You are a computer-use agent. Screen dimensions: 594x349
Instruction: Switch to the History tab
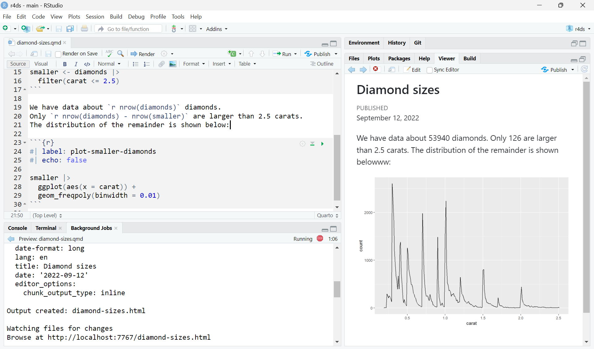coord(397,43)
